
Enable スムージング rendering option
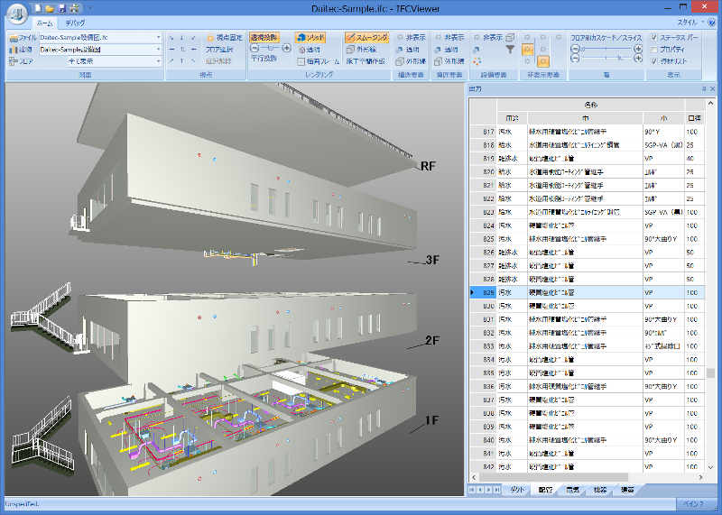(x=366, y=37)
